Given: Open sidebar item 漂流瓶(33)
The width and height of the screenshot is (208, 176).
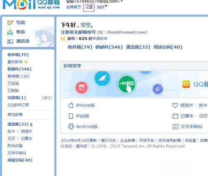Looking at the screenshot, I should (x=18, y=124).
